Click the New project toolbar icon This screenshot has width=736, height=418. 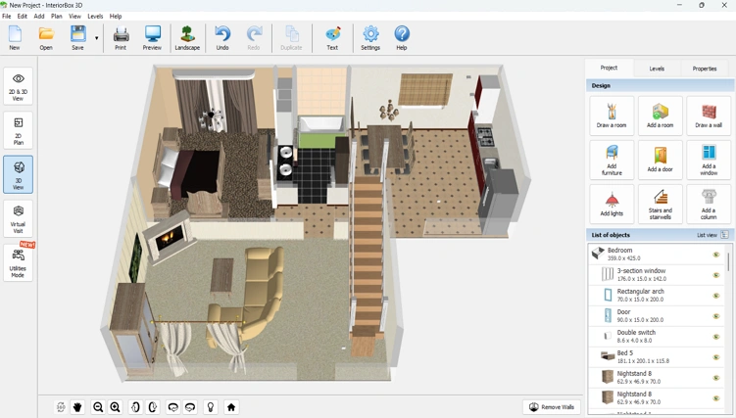coord(15,37)
